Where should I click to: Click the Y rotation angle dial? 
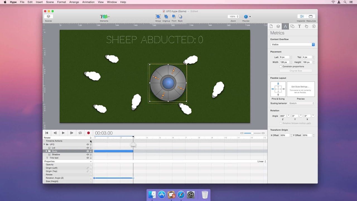301,116
